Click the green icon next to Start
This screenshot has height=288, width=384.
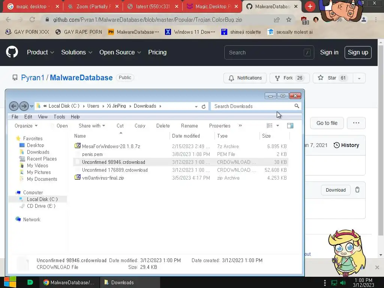click(30, 282)
